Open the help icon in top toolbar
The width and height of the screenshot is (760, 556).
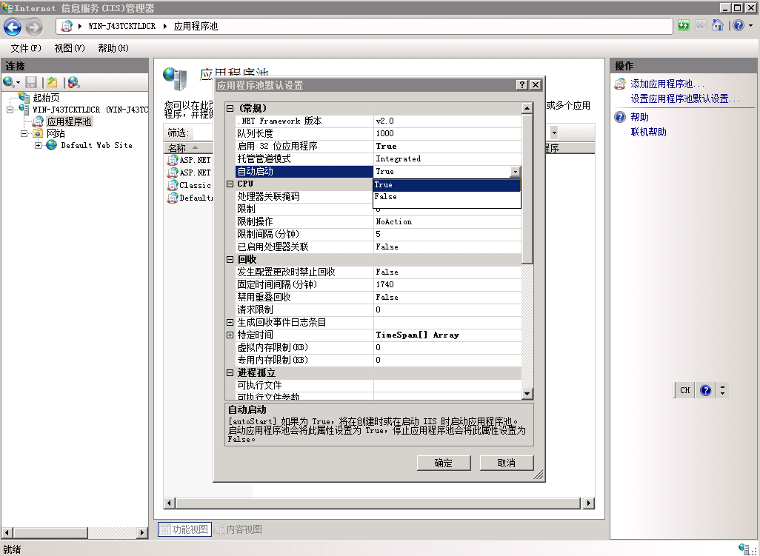coord(739,25)
